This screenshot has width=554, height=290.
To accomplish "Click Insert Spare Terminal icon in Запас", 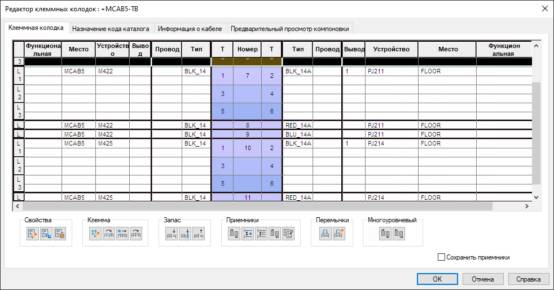I will tap(172, 234).
